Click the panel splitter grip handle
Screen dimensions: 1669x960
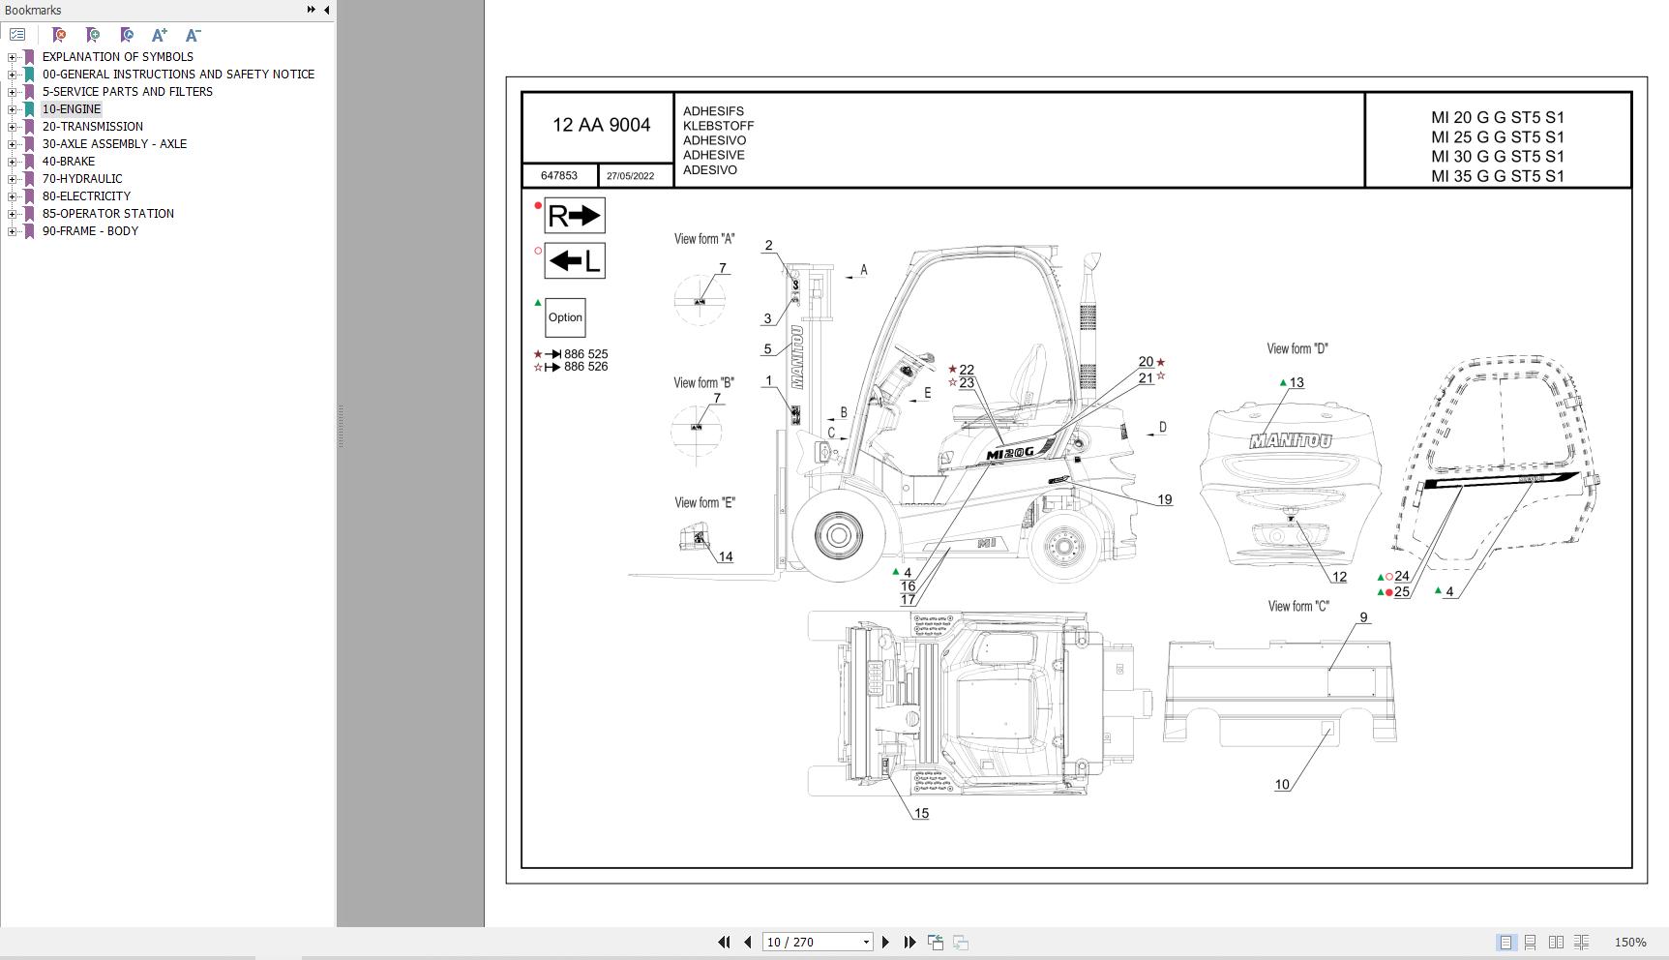(340, 426)
